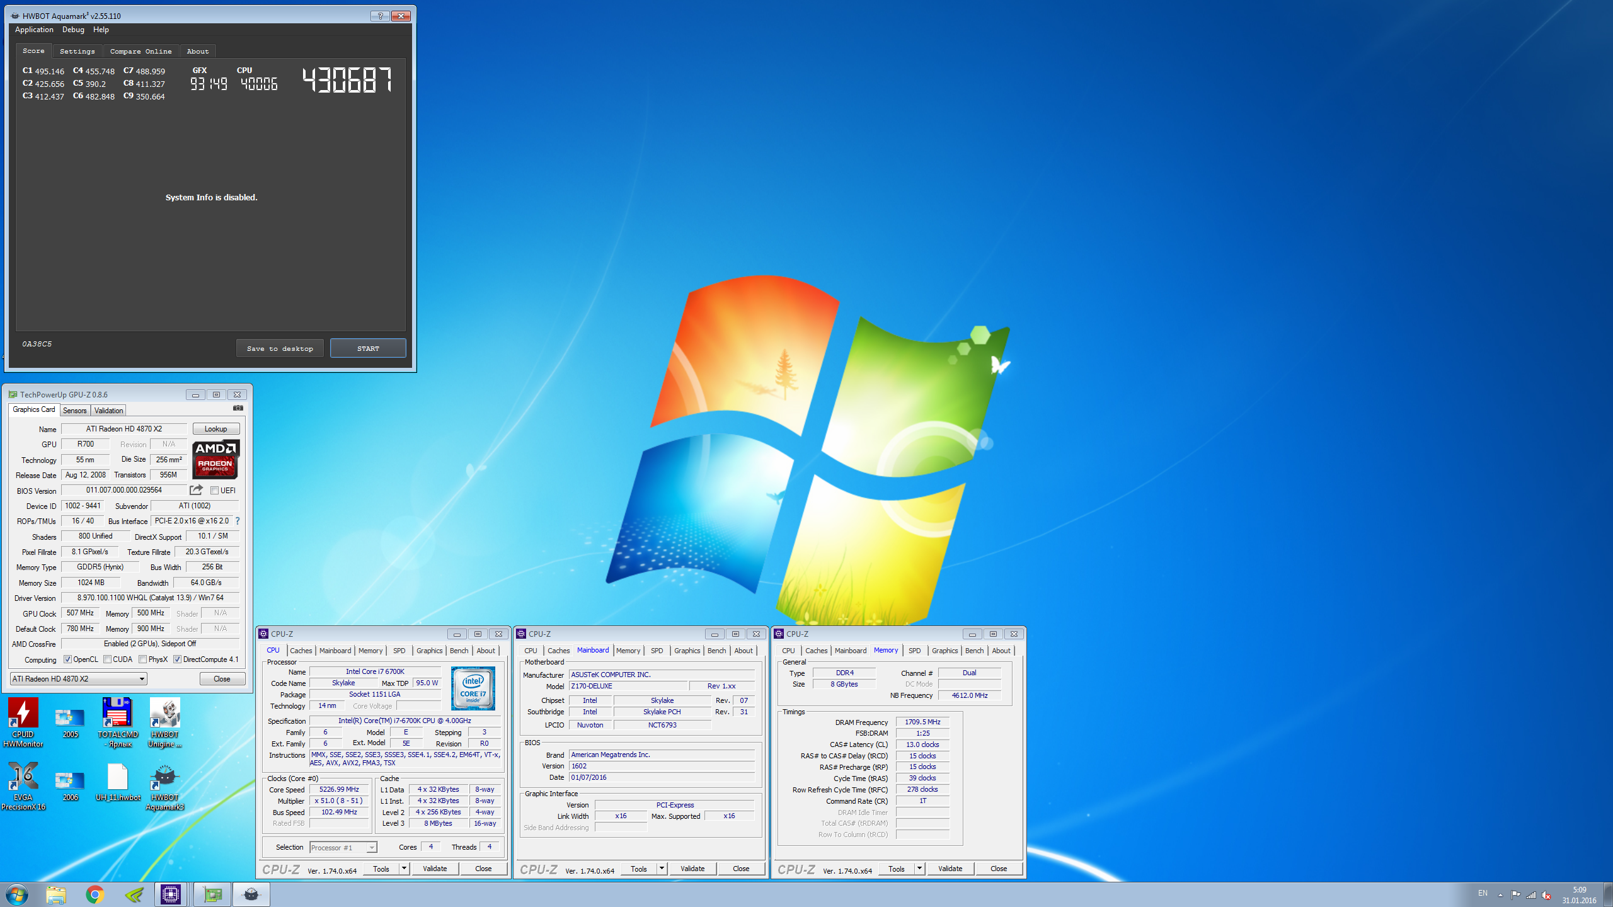Click Intel Core i7 logo in CPU-Z
This screenshot has width=1613, height=907.
[x=473, y=688]
